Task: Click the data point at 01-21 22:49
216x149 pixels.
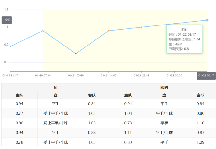Action: click(142, 27)
